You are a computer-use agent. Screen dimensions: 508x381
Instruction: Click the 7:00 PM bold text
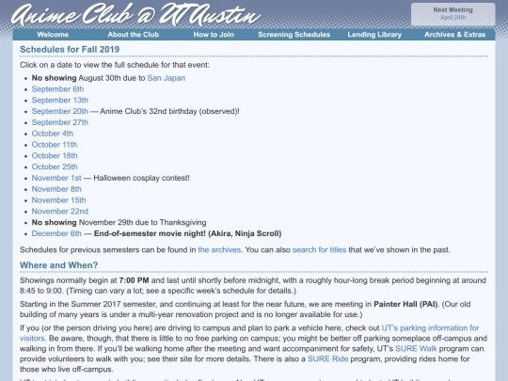(x=135, y=280)
